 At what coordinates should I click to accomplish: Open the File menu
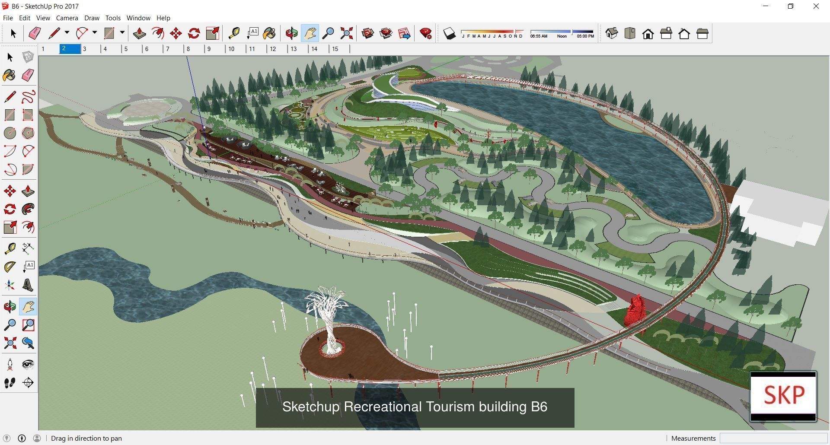[8, 18]
